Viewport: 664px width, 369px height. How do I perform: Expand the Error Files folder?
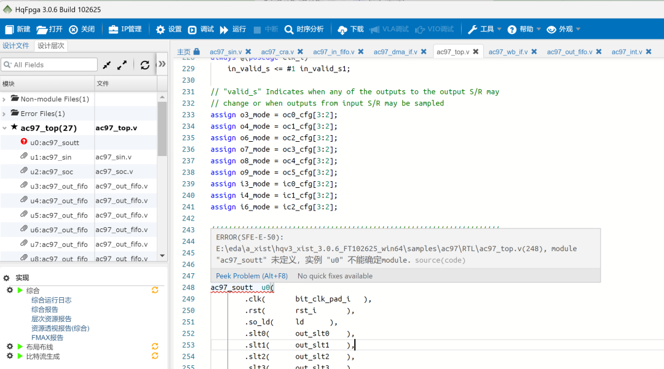(x=5, y=114)
